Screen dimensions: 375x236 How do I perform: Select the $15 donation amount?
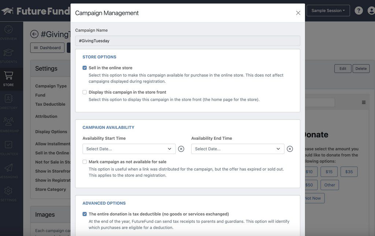tap(329, 172)
